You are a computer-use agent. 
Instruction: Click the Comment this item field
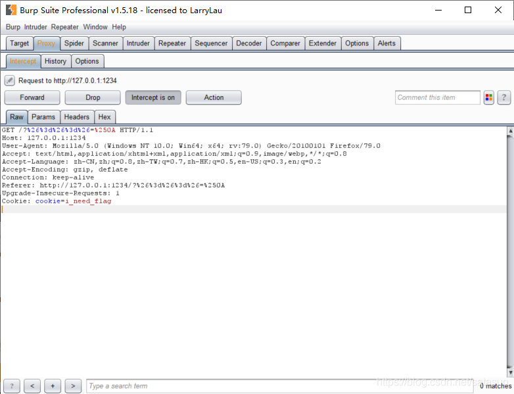point(438,97)
